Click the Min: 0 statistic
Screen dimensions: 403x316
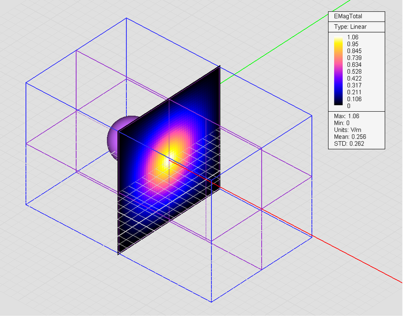pyautogui.click(x=342, y=123)
